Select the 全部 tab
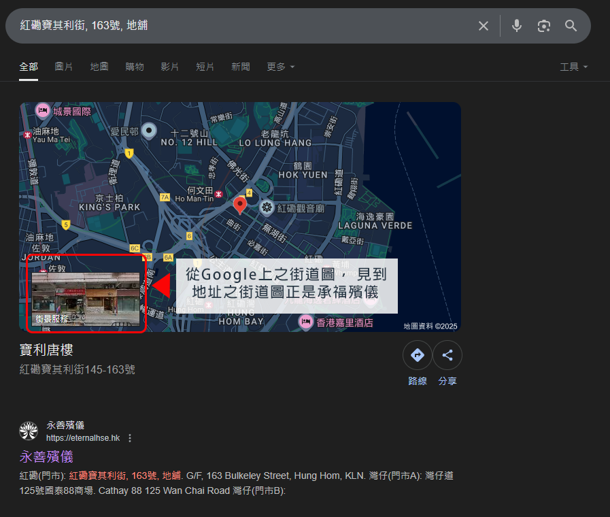 [x=29, y=67]
